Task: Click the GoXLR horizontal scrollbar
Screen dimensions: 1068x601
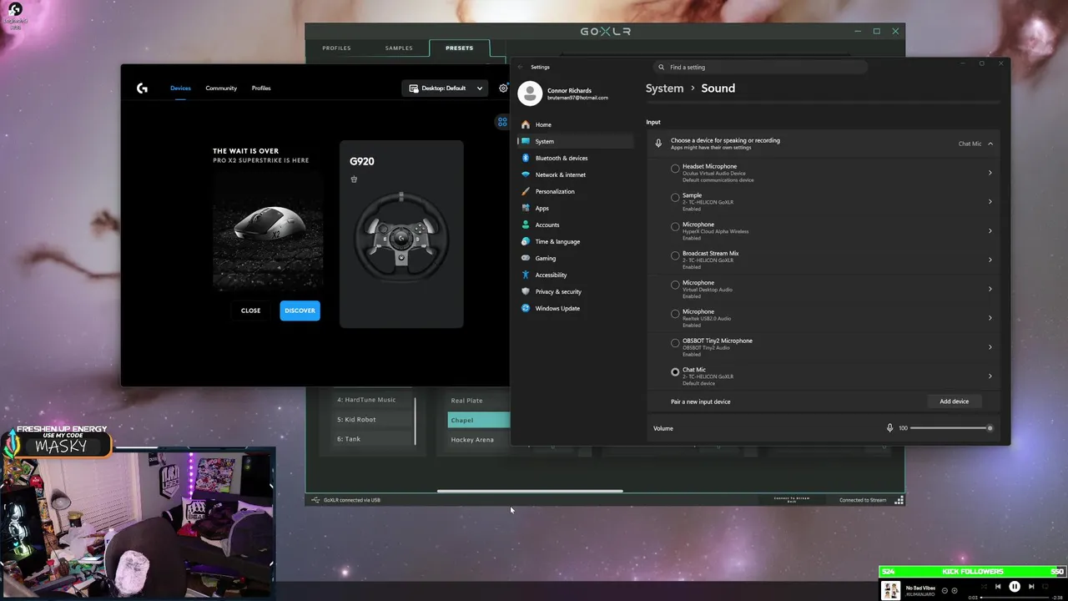Action: [x=530, y=491]
